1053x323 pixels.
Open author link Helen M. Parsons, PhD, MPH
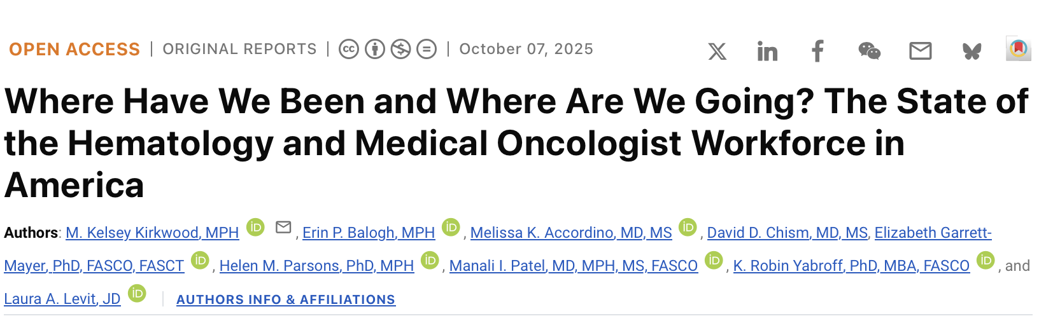(x=316, y=266)
